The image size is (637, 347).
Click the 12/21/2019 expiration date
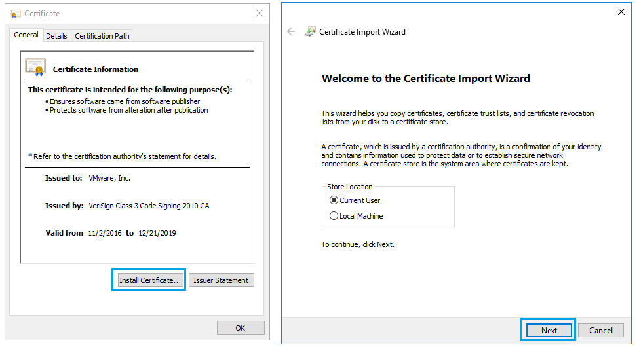tap(157, 233)
